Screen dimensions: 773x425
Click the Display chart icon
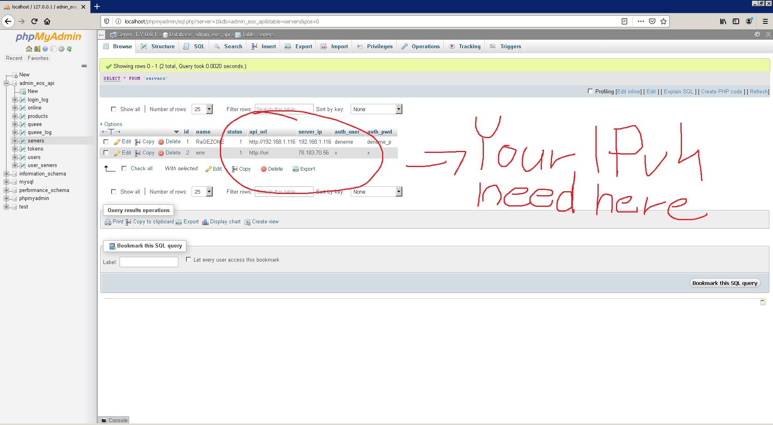[x=205, y=222]
